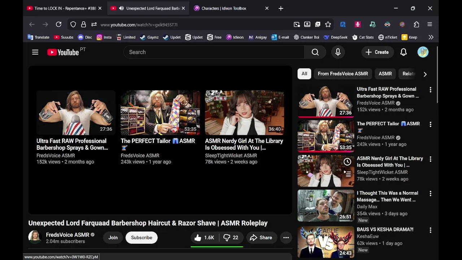Screen dimensions: 462x260
Task: Play end-screen The PERFECT Tailor thumbnail
Action: coord(160,113)
